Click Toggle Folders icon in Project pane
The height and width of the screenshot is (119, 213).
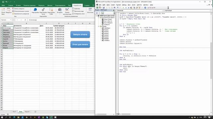pos(103,13)
